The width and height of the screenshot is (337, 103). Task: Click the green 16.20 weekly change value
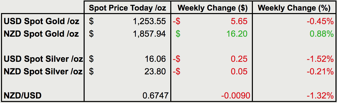(x=236, y=34)
